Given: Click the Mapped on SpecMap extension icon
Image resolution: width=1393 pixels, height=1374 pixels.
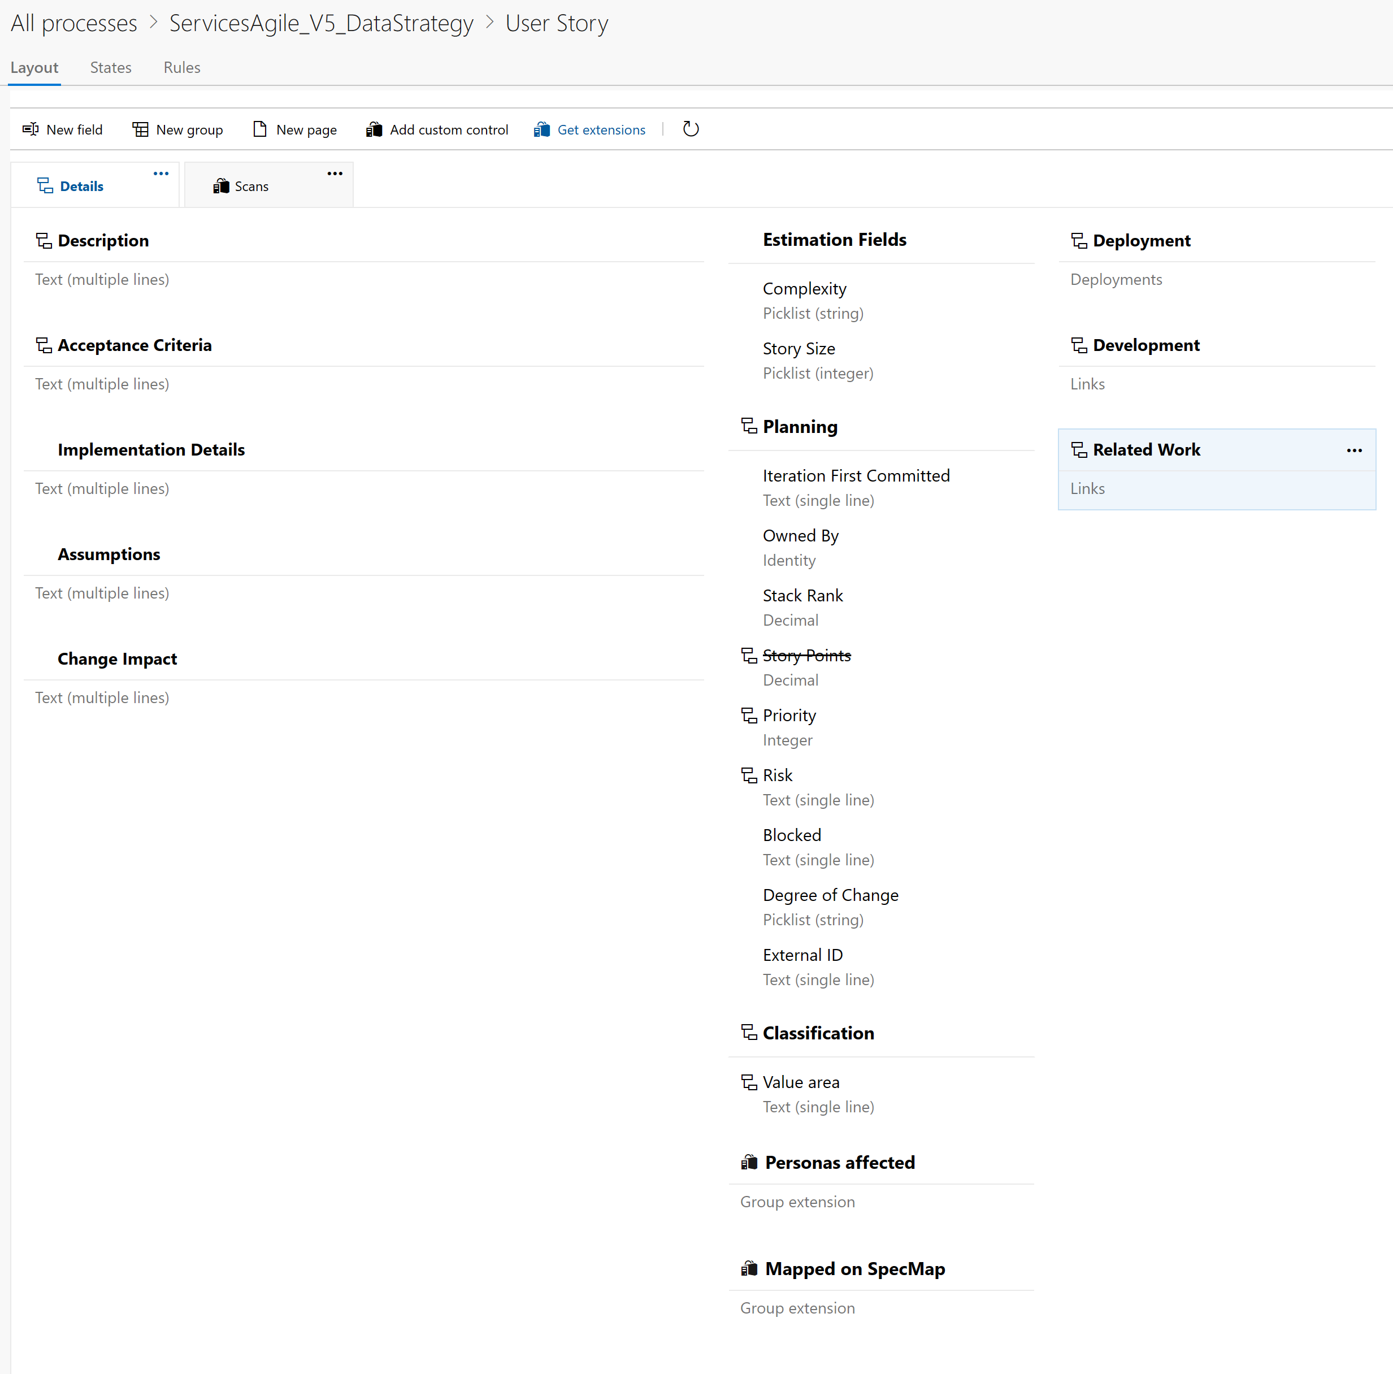Looking at the screenshot, I should (749, 1268).
